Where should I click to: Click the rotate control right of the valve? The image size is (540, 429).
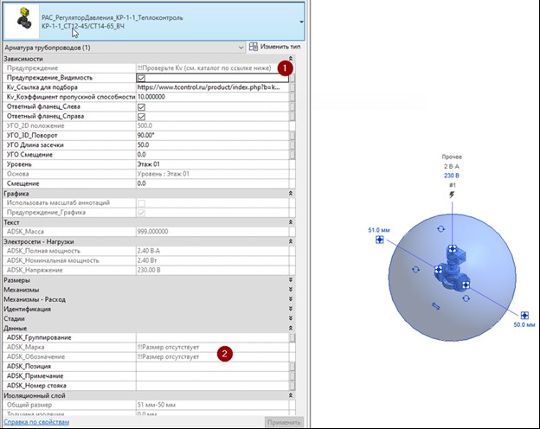pos(466,298)
